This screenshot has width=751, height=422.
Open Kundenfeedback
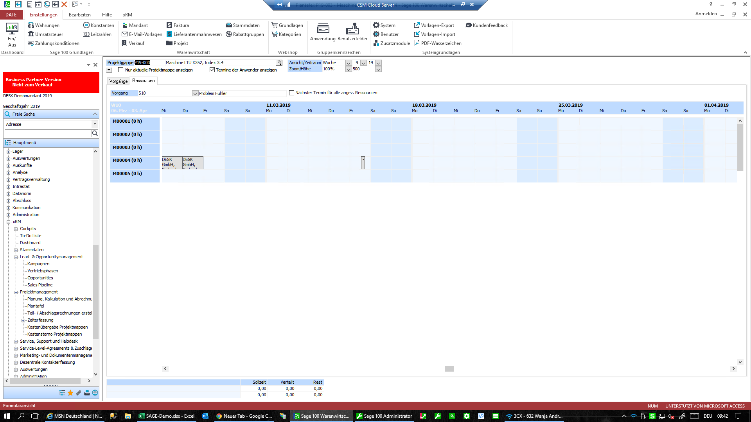point(487,25)
